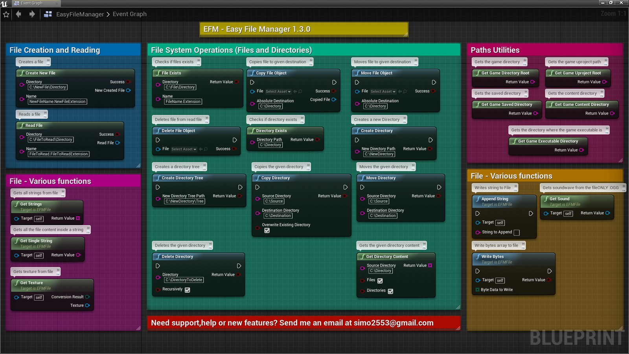
Task: Click the Blueprint icon beside the EasyFileManager breadcrumb
Action: (47, 14)
